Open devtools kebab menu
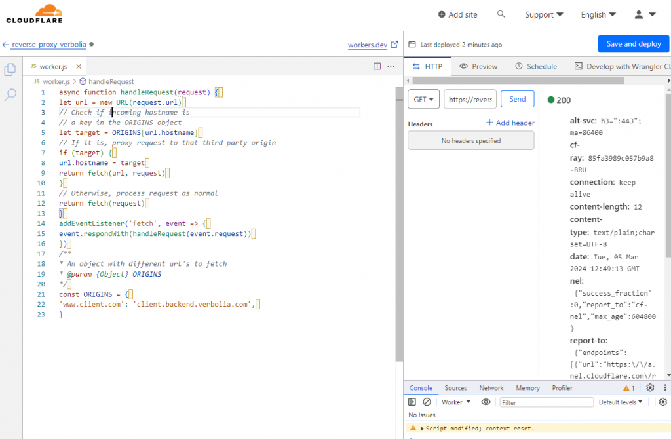The image size is (671, 439). pyautogui.click(x=664, y=388)
